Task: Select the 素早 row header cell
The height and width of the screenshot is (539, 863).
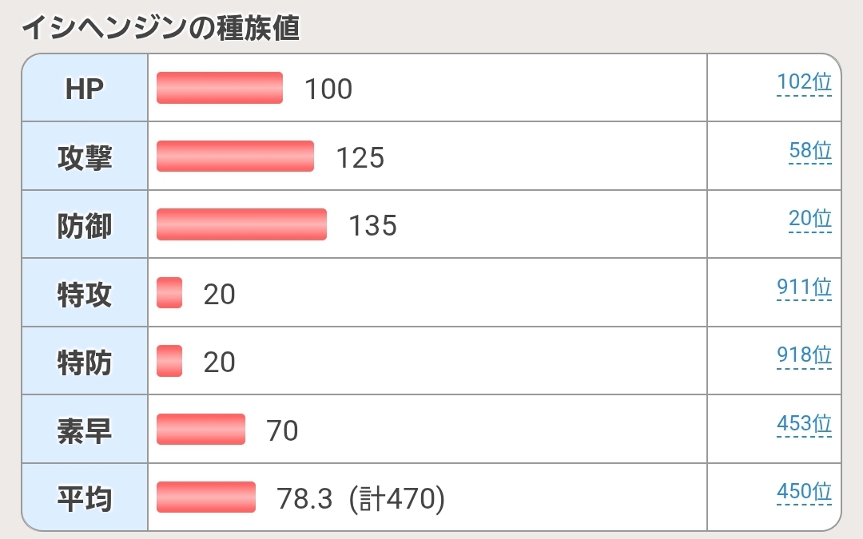Action: coord(85,430)
